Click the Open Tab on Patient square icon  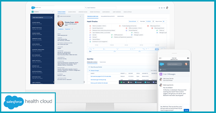click(58, 16)
